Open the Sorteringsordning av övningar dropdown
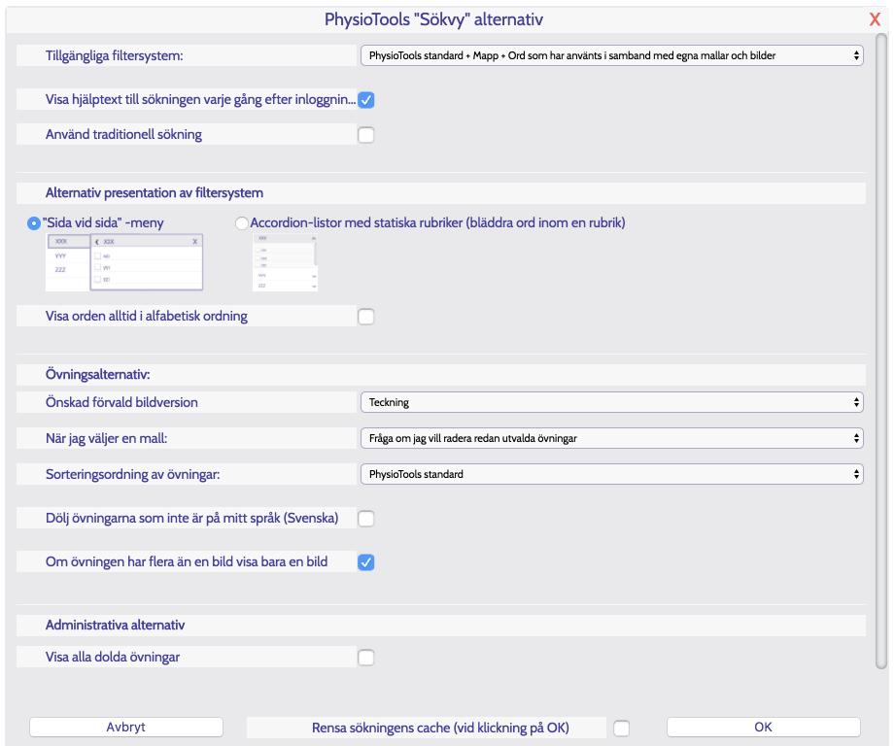Image resolution: width=895 pixels, height=746 pixels. tap(611, 474)
